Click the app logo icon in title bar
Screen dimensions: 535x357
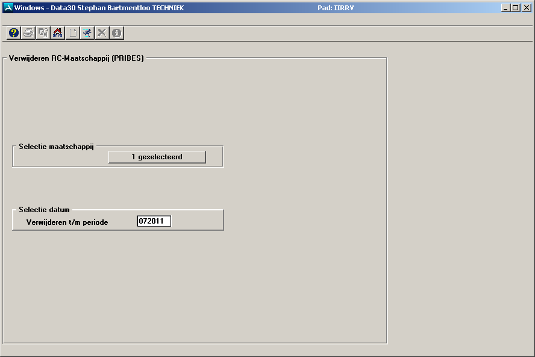pyautogui.click(x=8, y=8)
